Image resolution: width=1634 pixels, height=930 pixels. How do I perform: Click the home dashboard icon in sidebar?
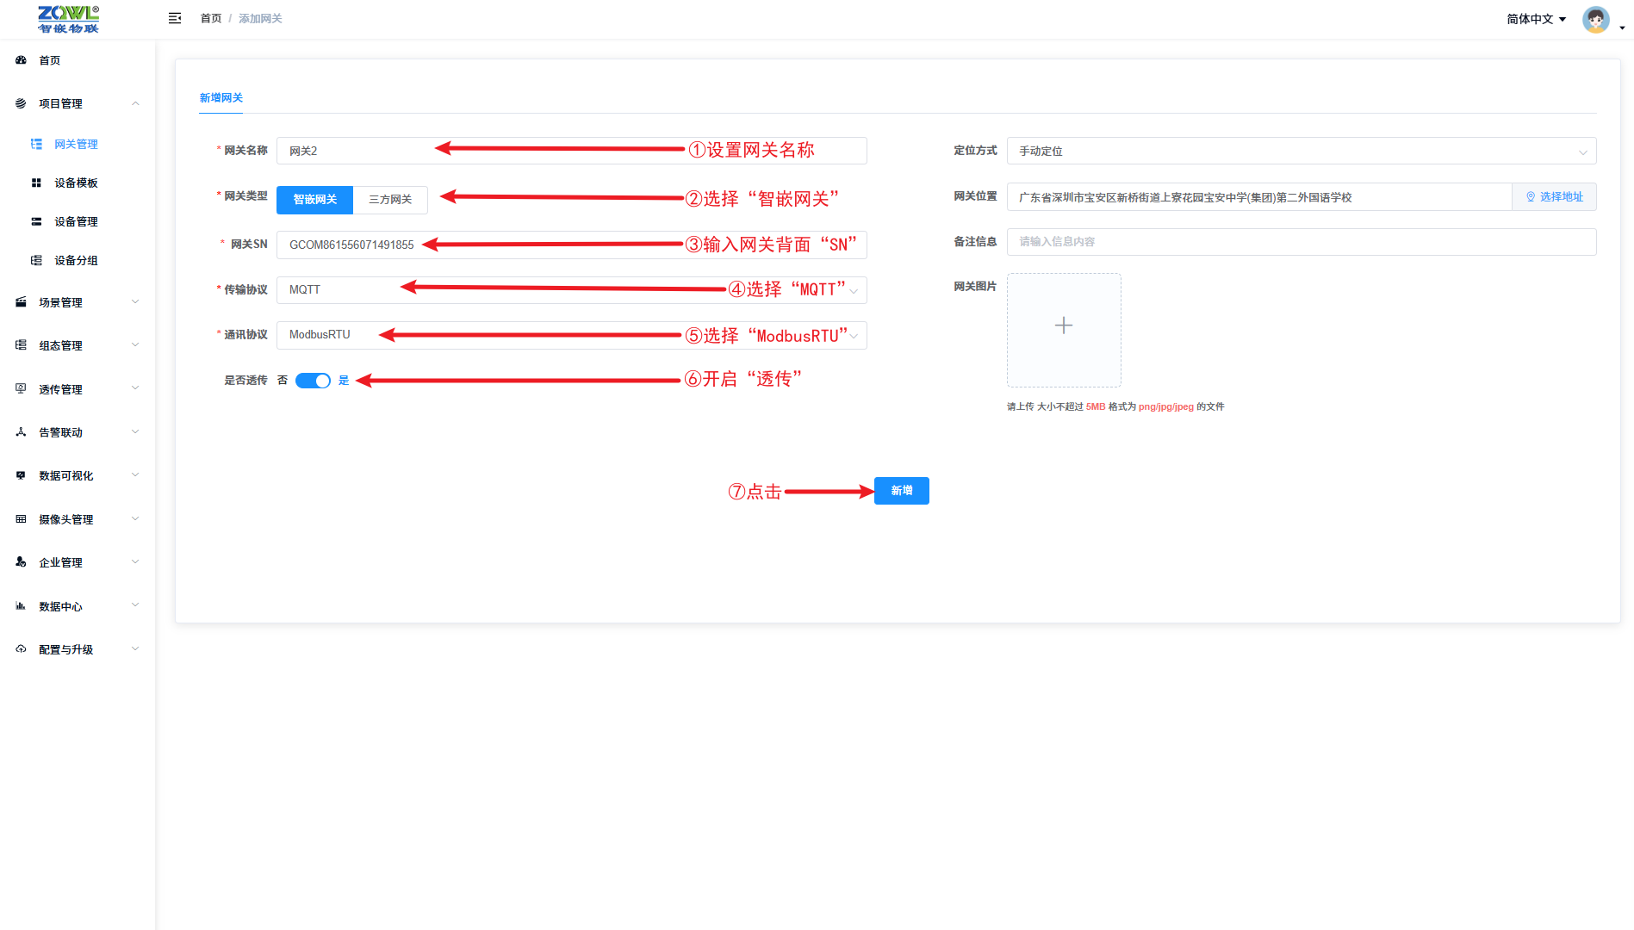pos(21,60)
